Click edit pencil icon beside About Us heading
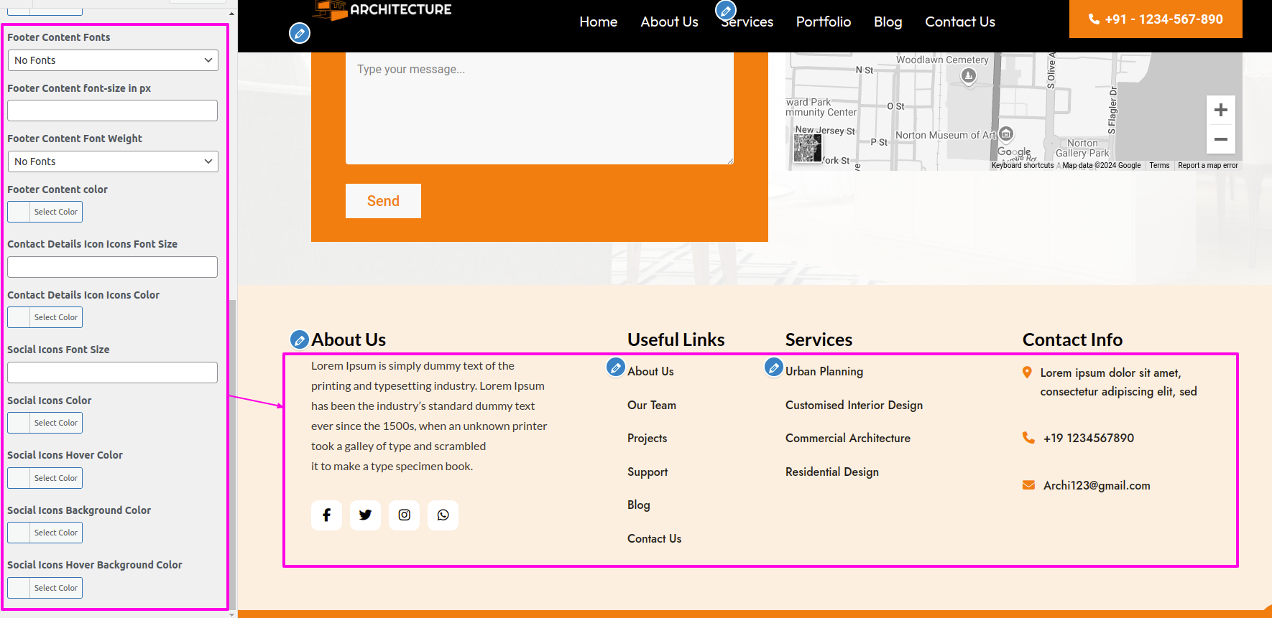The width and height of the screenshot is (1272, 618). point(299,340)
